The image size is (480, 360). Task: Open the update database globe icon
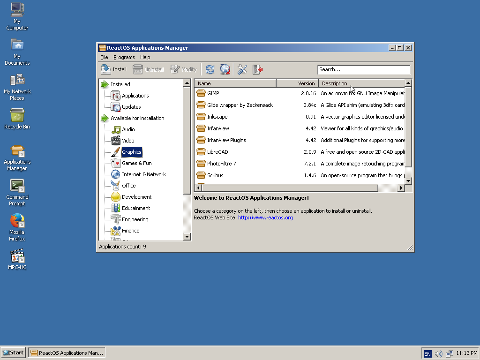point(225,69)
